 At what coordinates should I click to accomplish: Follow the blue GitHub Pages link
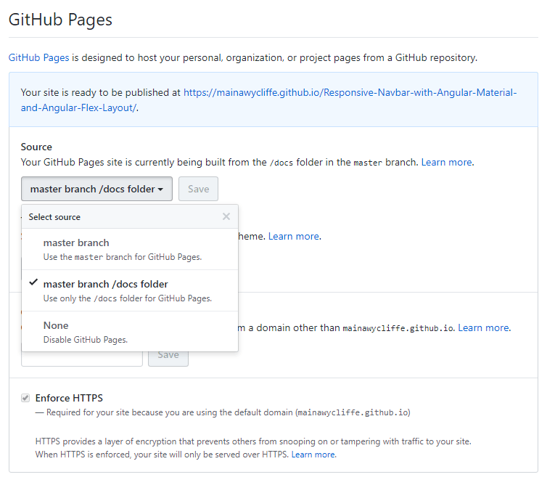(38, 57)
